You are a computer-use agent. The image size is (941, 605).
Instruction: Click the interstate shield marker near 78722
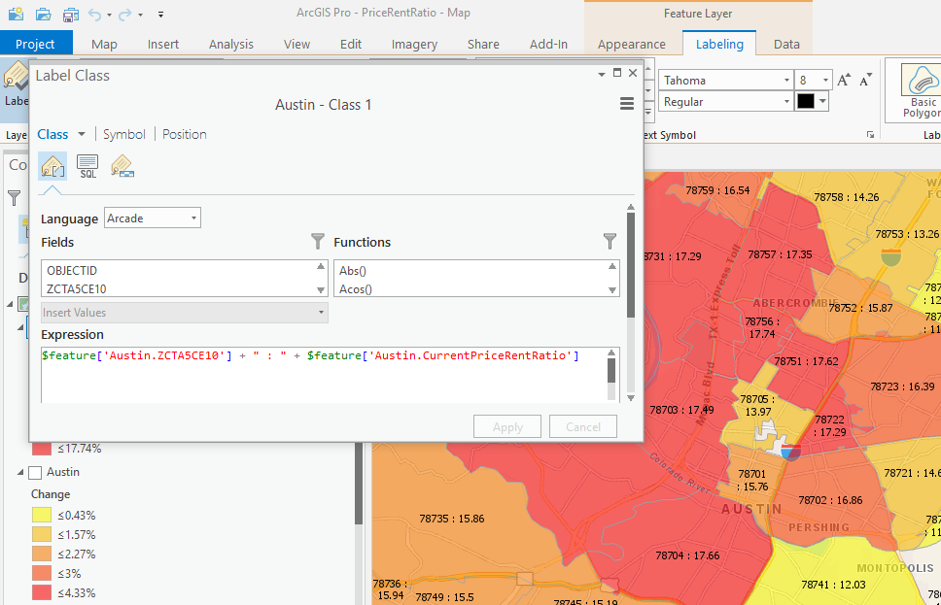tap(791, 452)
